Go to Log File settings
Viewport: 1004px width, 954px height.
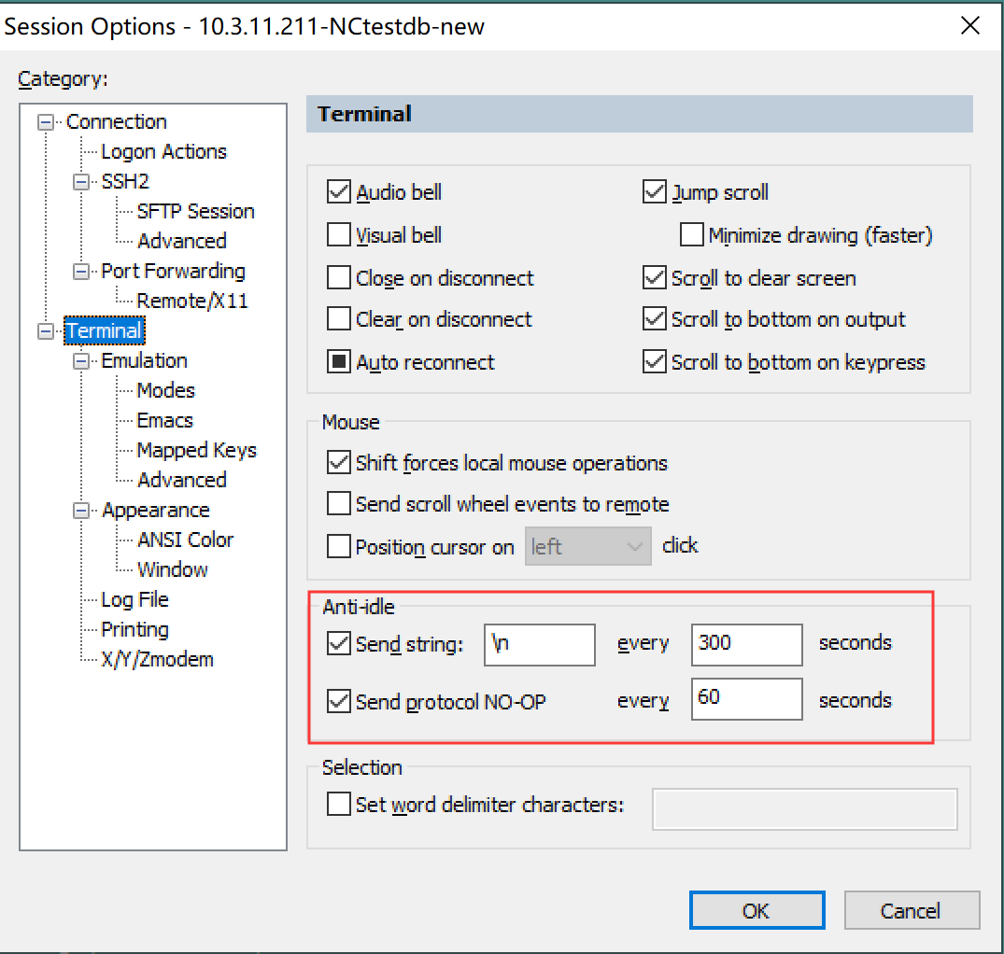[134, 600]
